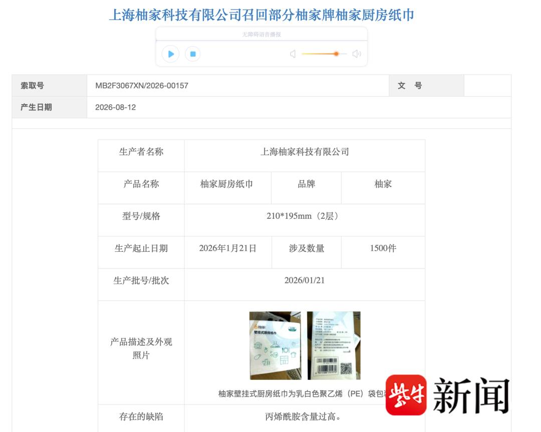Click the 产生日期 label cell
Screen dimensions: 541x432
tap(49, 107)
